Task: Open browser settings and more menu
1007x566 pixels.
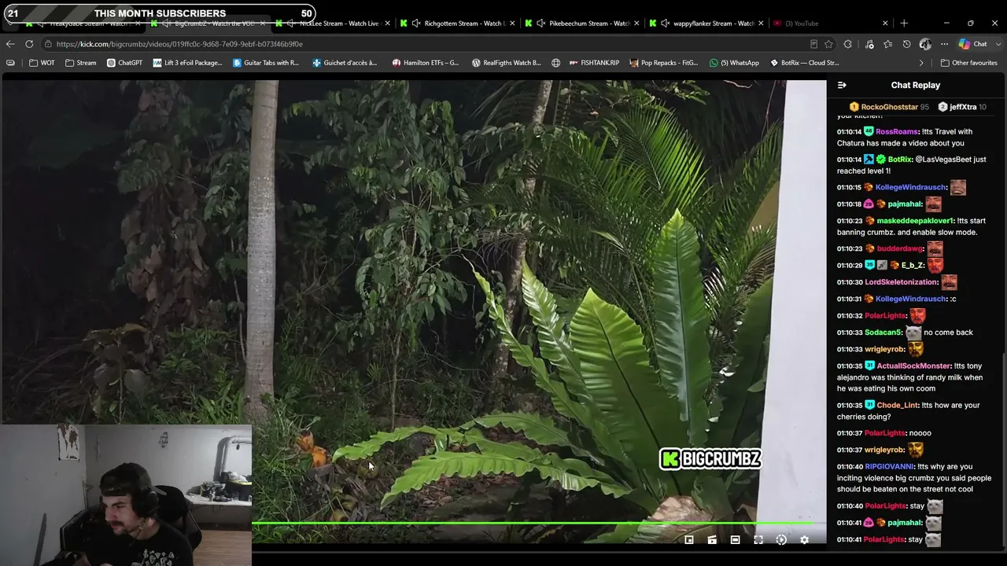Action: 944,44
